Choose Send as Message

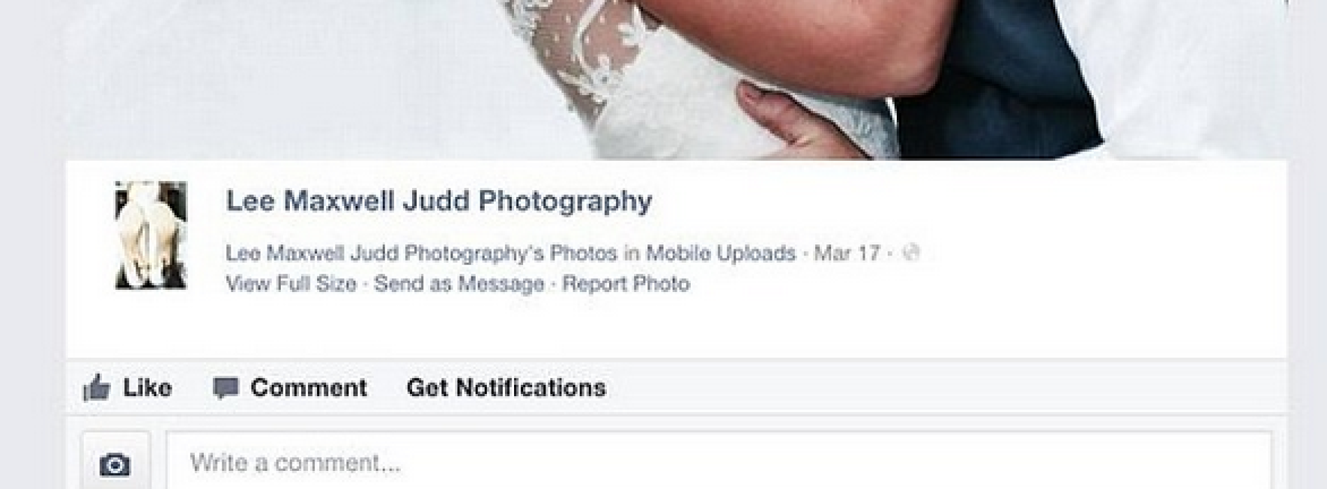[460, 284]
